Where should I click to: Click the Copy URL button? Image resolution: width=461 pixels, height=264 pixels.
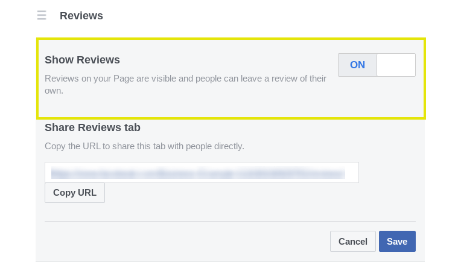(x=75, y=193)
